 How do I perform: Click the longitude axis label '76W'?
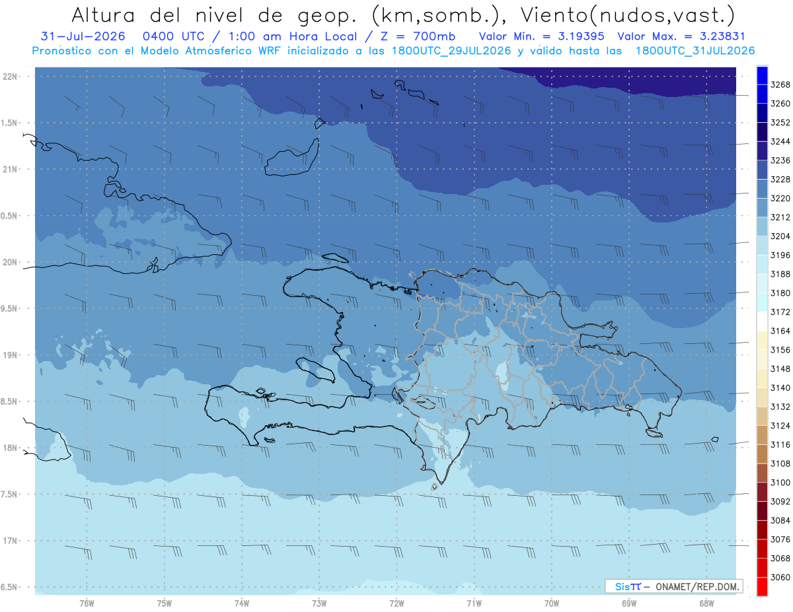pos(87,603)
